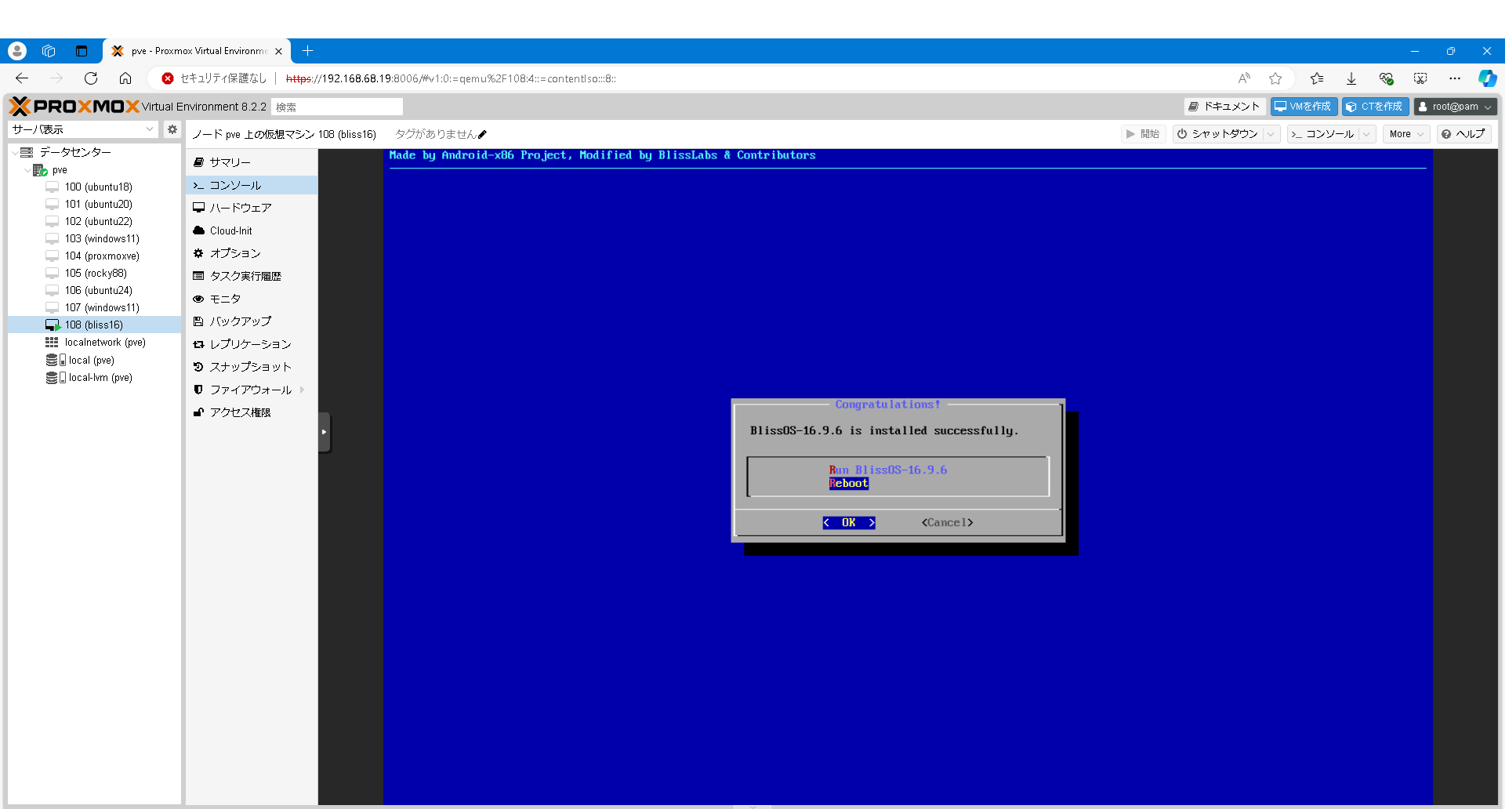The image size is (1505, 809).
Task: Select VM 100 (ubuntu18) in tree
Action: [95, 187]
